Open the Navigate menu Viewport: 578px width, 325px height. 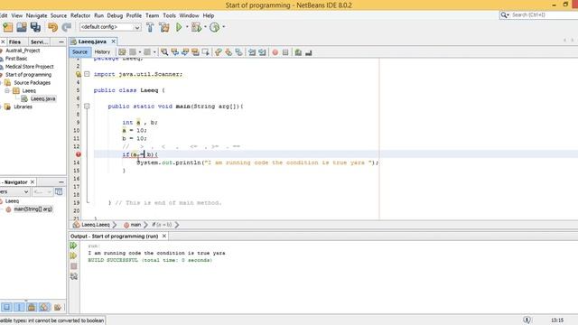[36, 15]
